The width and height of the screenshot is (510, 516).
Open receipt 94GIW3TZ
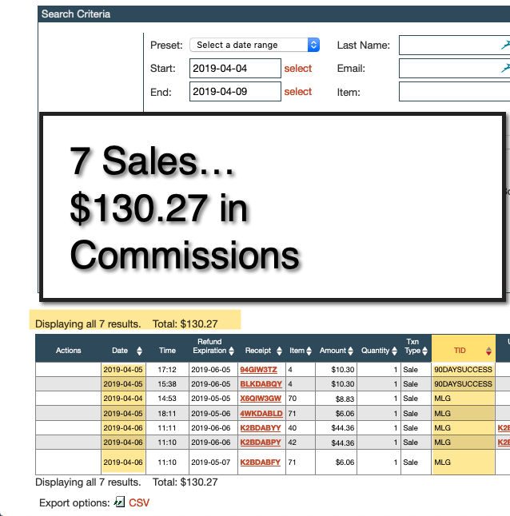point(258,370)
